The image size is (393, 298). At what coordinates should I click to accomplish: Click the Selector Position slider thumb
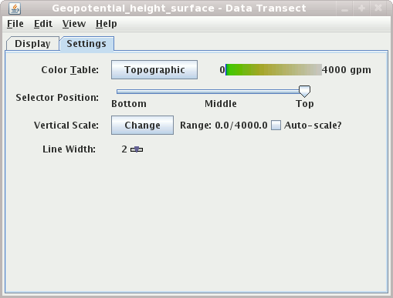pos(304,92)
